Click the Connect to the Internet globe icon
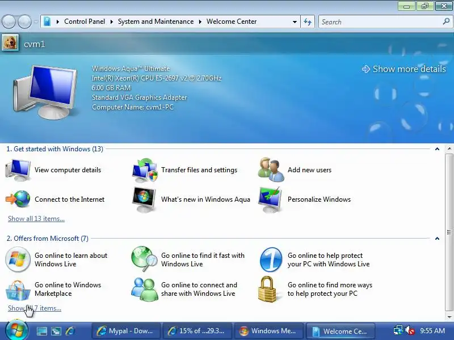This screenshot has width=454, height=340. tap(18, 199)
